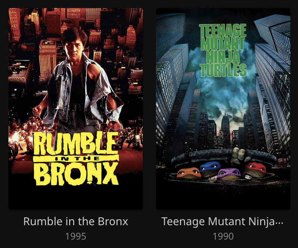The image size is (298, 248).
Task: Click the blue-masked turtle on the poster
Action: (210, 169)
